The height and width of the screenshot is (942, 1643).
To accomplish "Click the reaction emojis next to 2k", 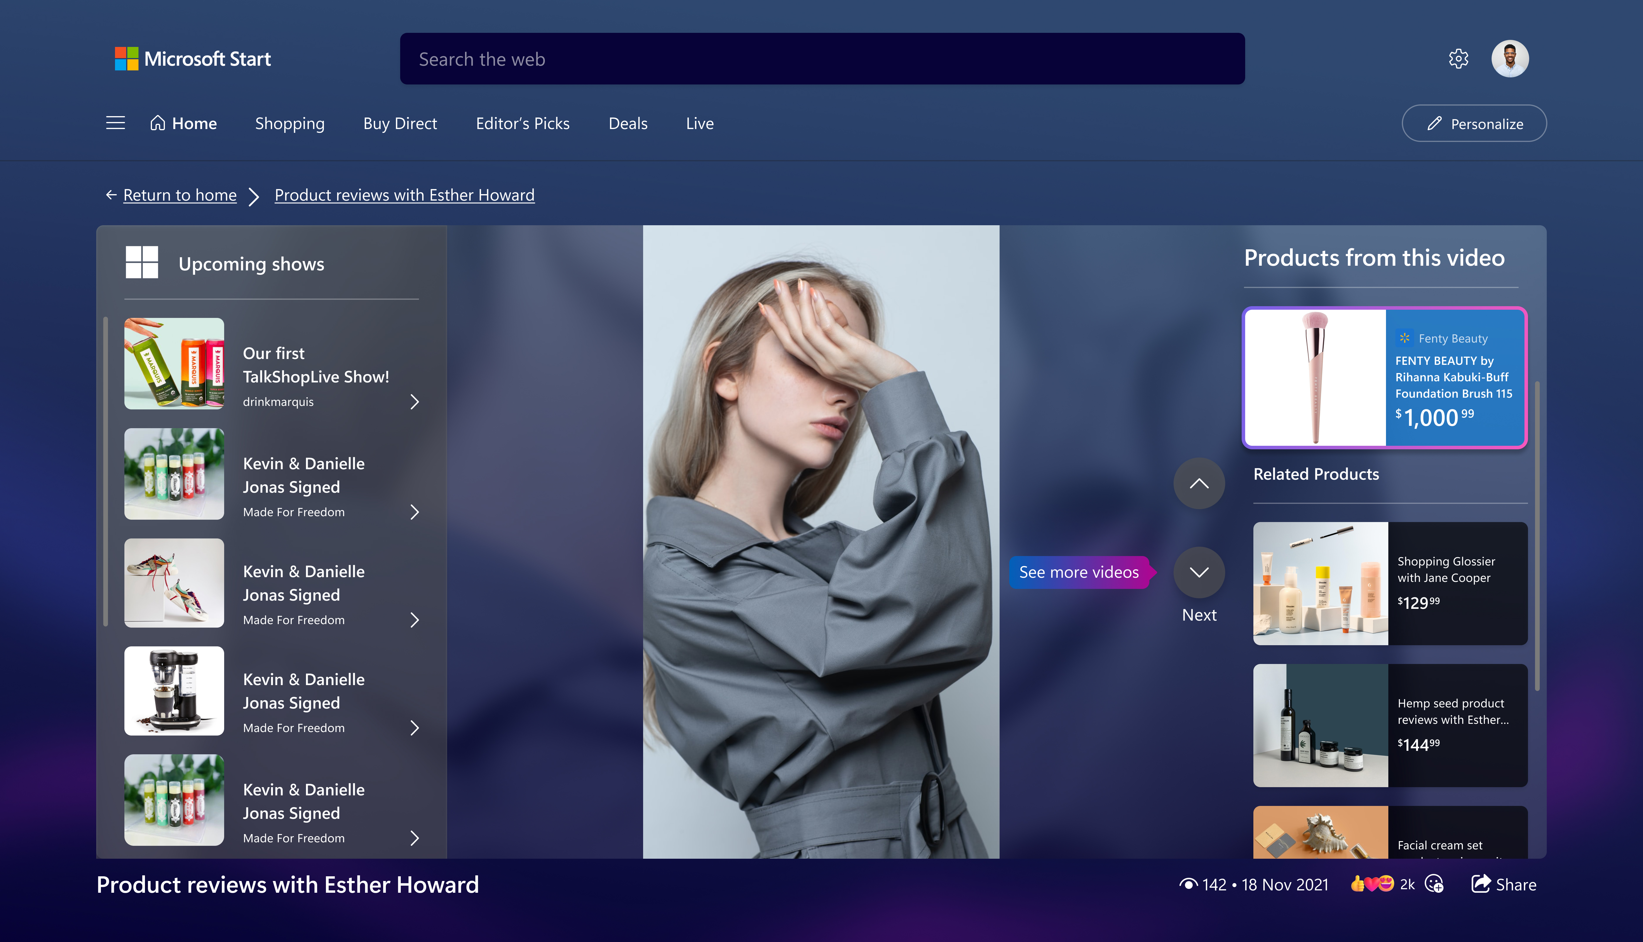I will point(1372,884).
